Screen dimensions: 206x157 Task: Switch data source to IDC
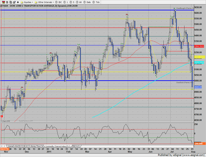point(59,2)
